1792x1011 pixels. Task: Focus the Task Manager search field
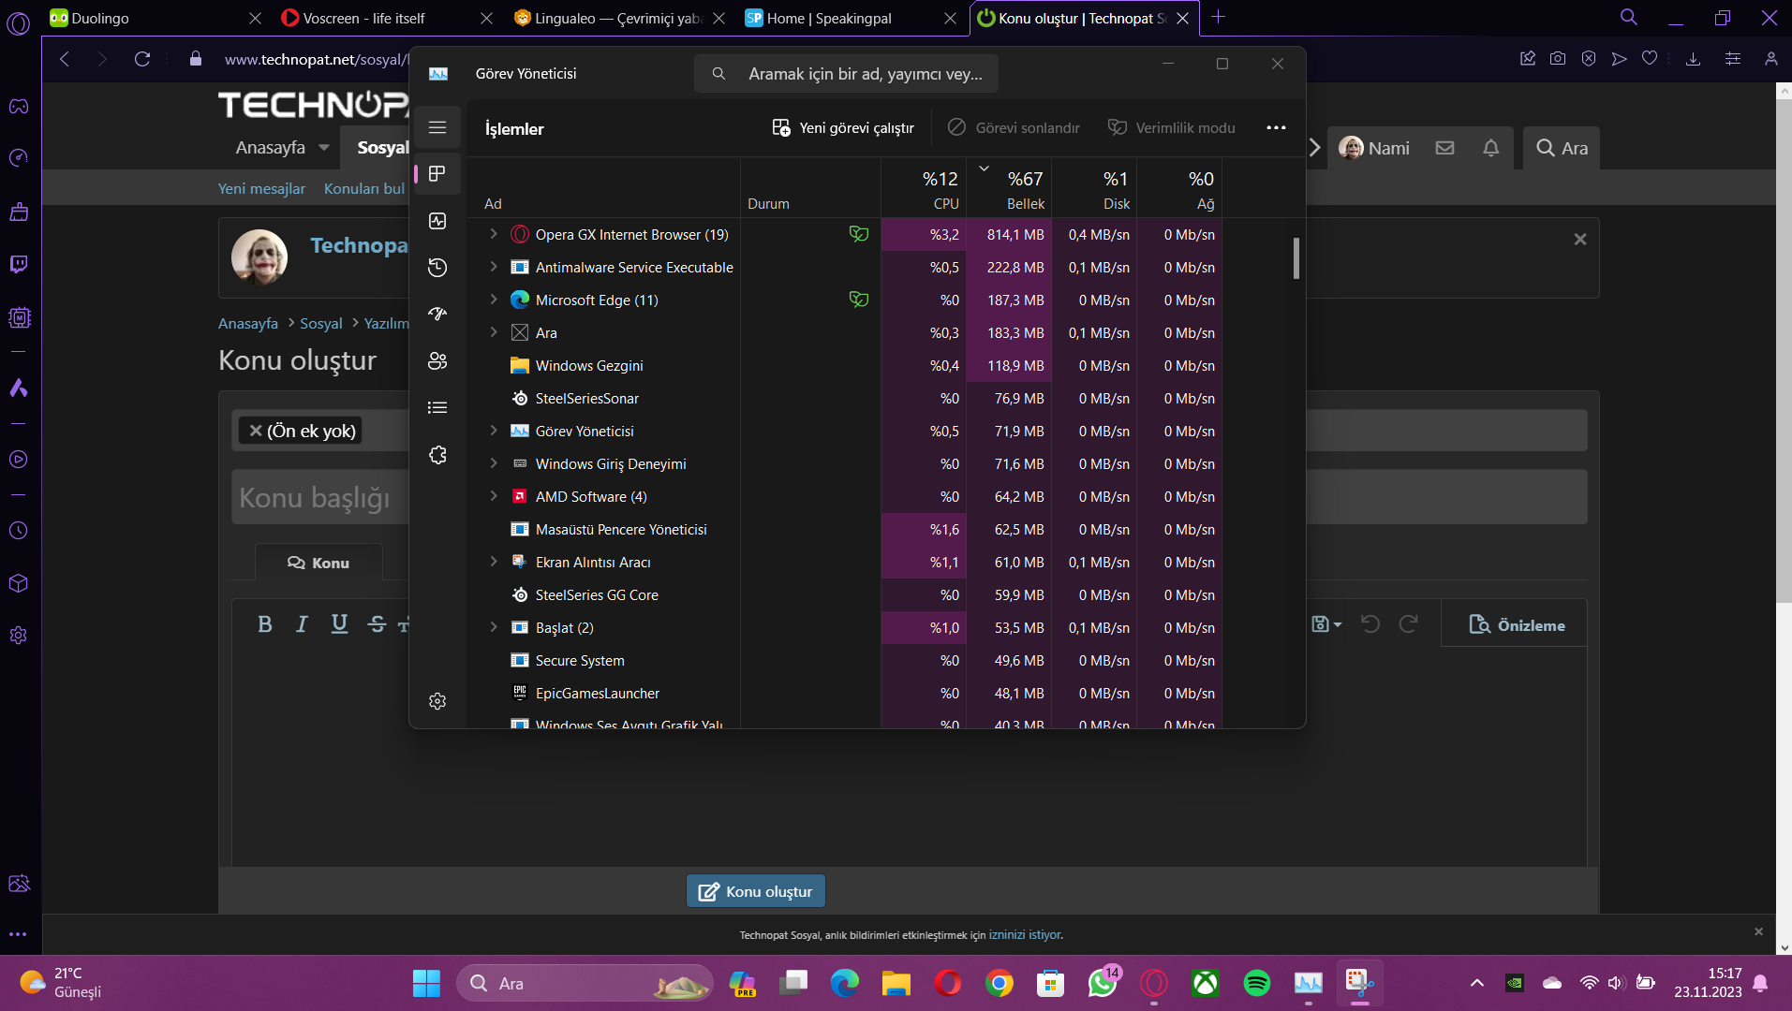click(x=846, y=74)
